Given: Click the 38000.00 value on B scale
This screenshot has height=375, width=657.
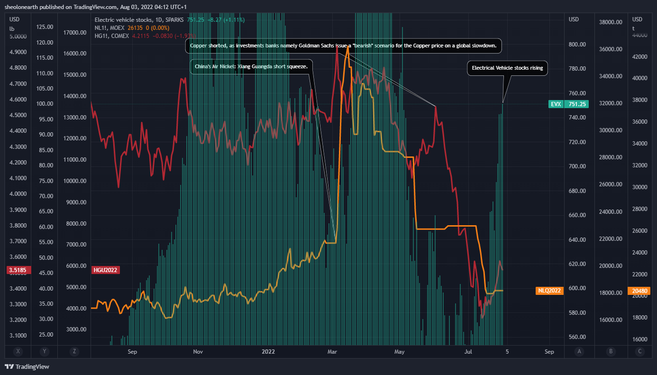Looking at the screenshot, I should coord(611,22).
